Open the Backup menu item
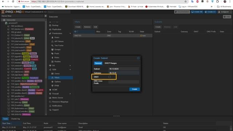Viewport: 233px width, 131px height. (55, 25)
